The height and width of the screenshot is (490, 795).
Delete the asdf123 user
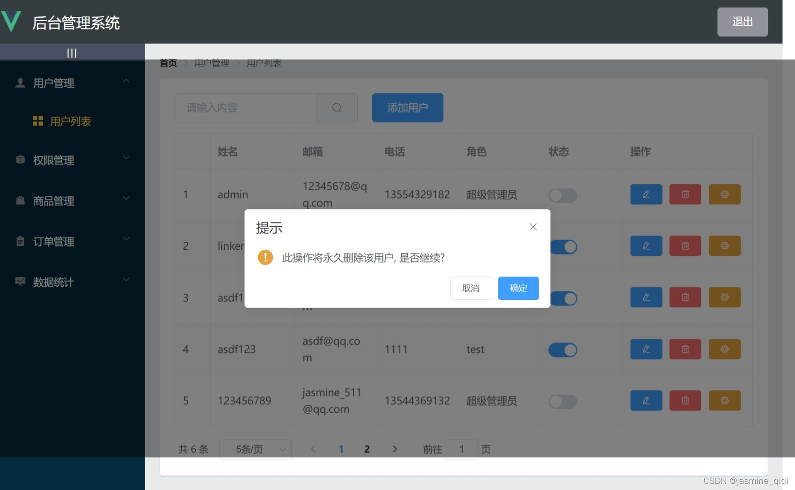pos(685,349)
